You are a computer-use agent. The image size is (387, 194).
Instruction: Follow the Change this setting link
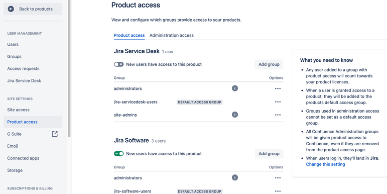[325, 164]
